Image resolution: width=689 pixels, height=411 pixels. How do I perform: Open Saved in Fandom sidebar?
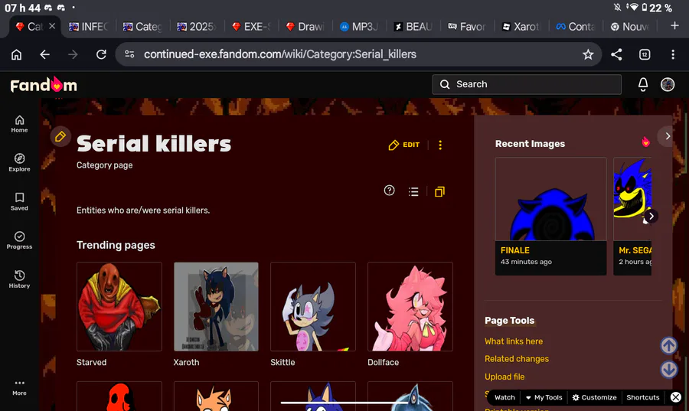(19, 201)
